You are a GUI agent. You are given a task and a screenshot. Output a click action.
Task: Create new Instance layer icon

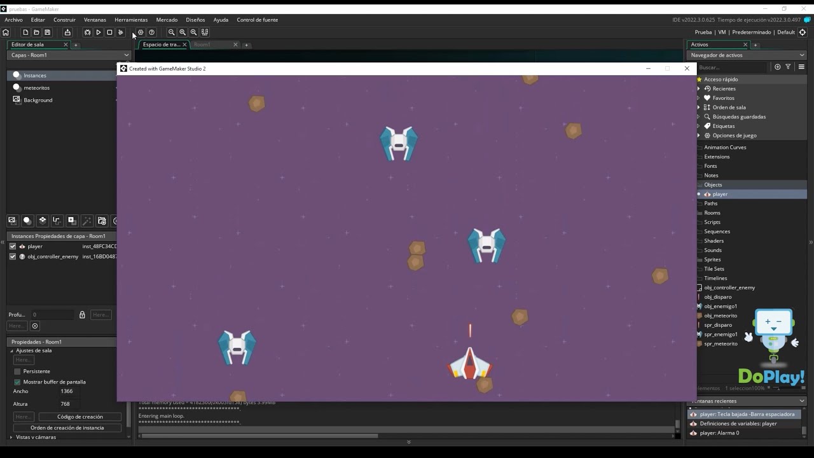point(27,221)
